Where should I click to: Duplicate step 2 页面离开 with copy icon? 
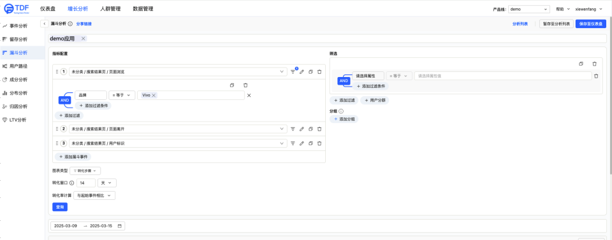coord(310,129)
